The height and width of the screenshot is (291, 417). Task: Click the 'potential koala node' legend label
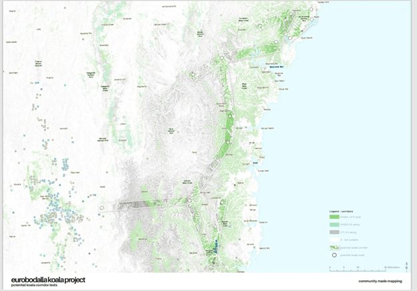click(x=354, y=255)
